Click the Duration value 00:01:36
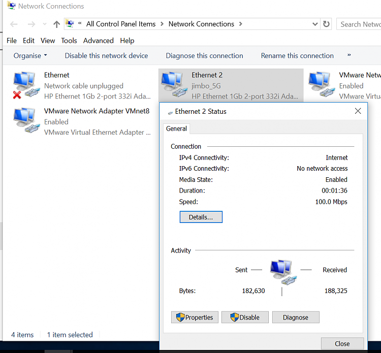Viewport: 381px width, 353px height. click(334, 190)
